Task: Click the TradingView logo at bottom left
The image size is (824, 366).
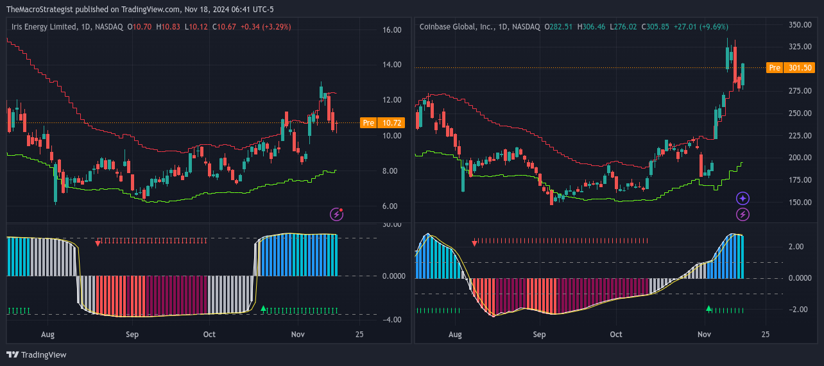Action: point(36,354)
